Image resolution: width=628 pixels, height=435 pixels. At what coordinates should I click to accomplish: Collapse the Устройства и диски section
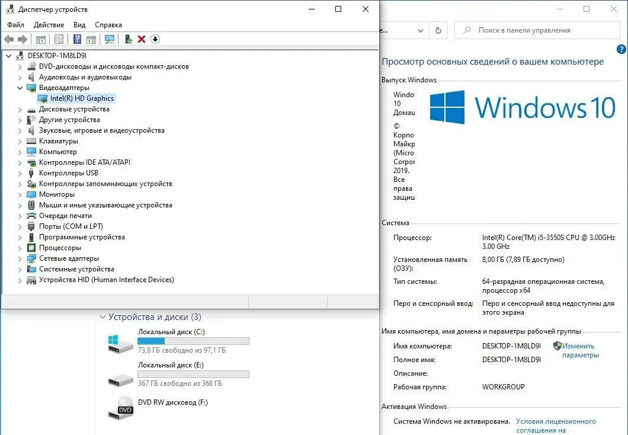tap(102, 317)
